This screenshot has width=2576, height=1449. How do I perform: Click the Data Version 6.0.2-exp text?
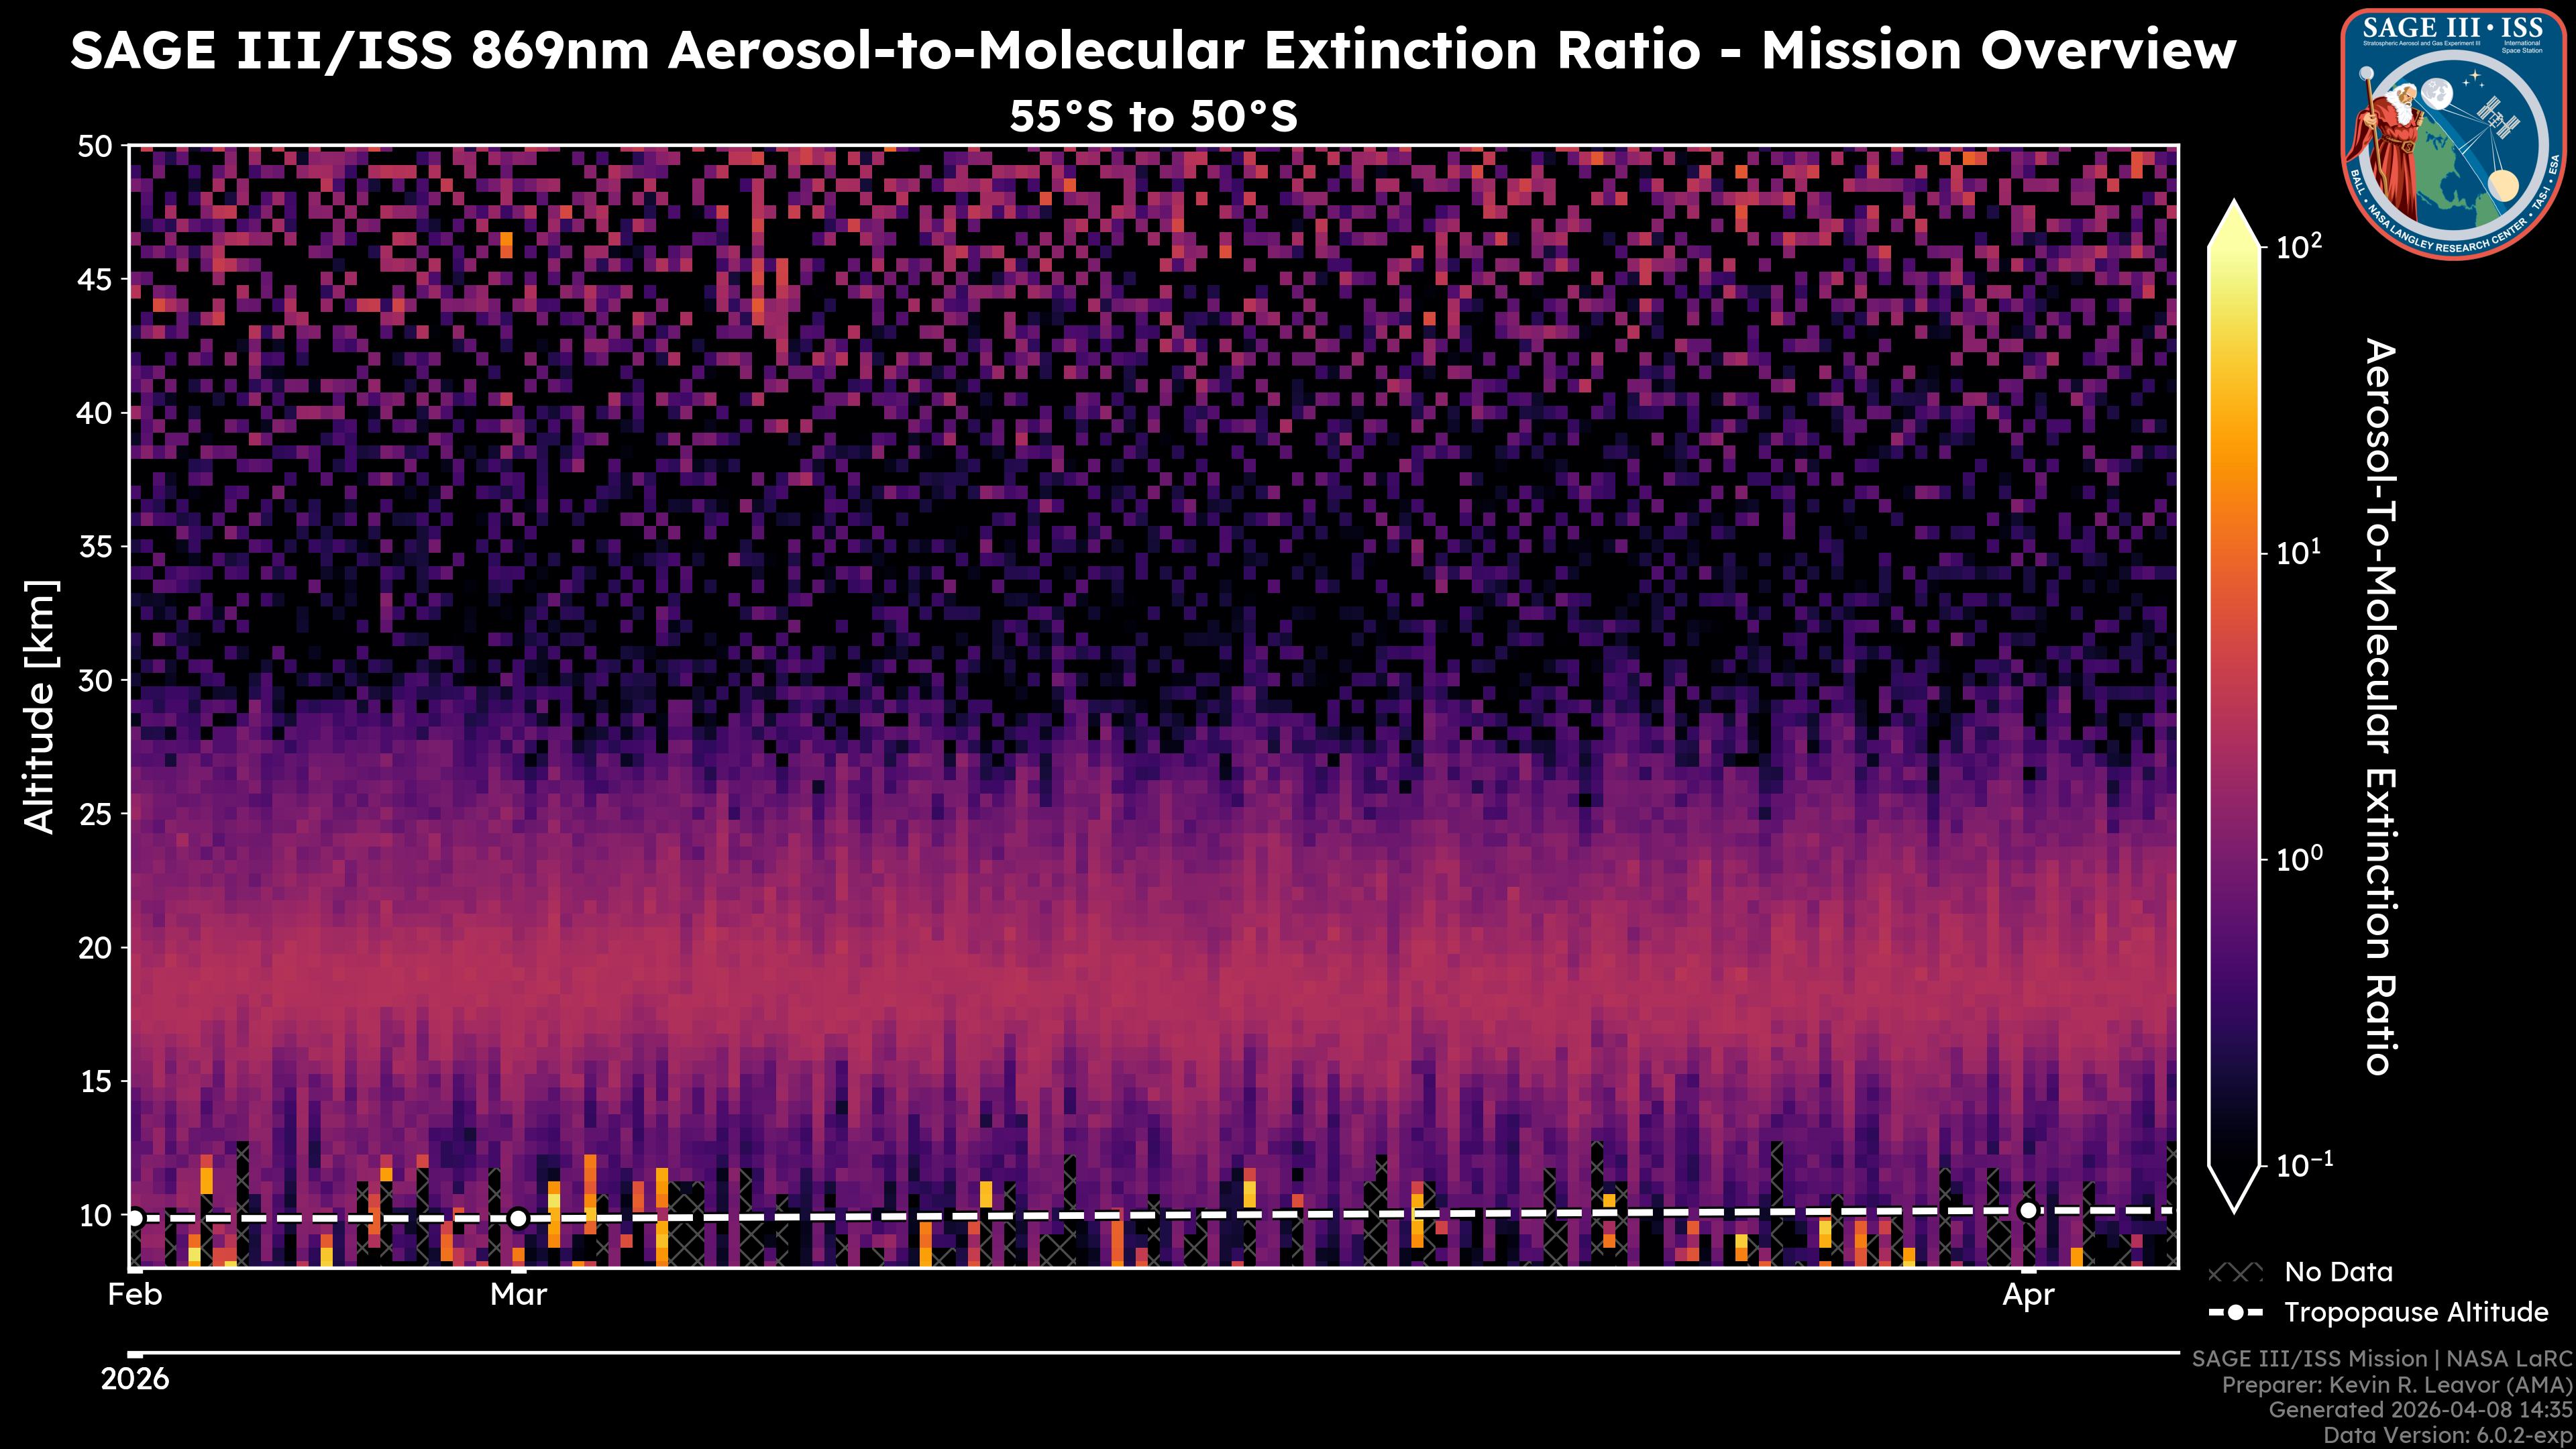(x=2448, y=1436)
